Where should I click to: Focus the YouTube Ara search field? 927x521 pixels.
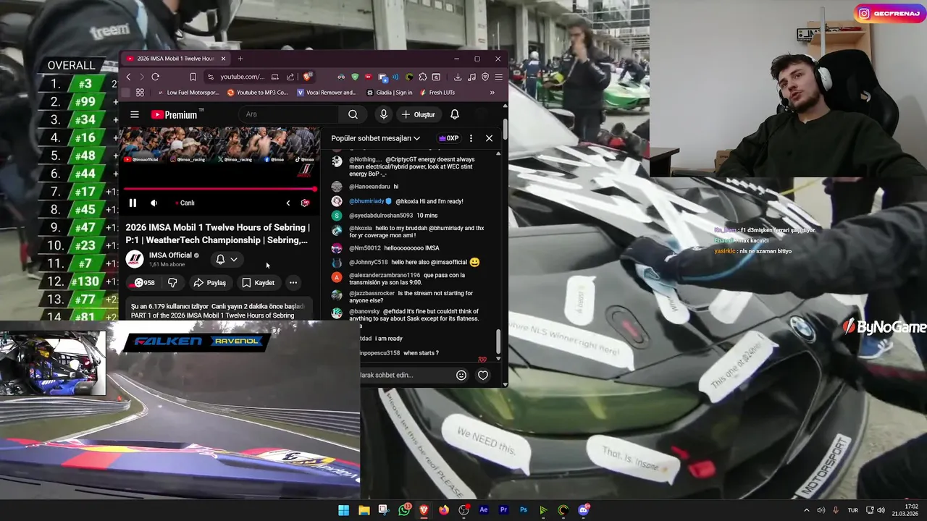tap(290, 114)
